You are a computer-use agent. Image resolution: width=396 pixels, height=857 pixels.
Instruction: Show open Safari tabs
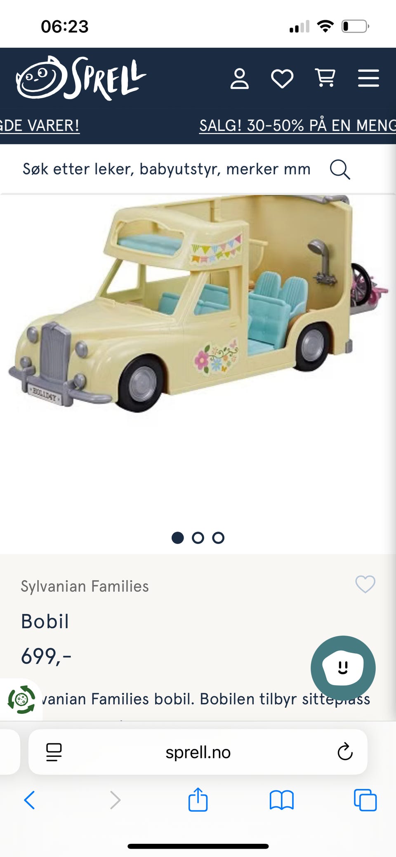365,800
